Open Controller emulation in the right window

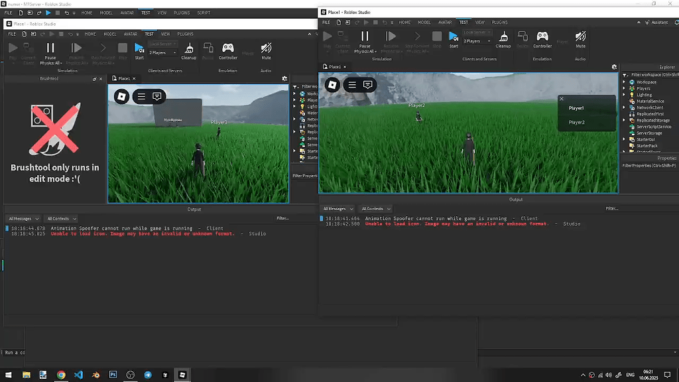[542, 39]
